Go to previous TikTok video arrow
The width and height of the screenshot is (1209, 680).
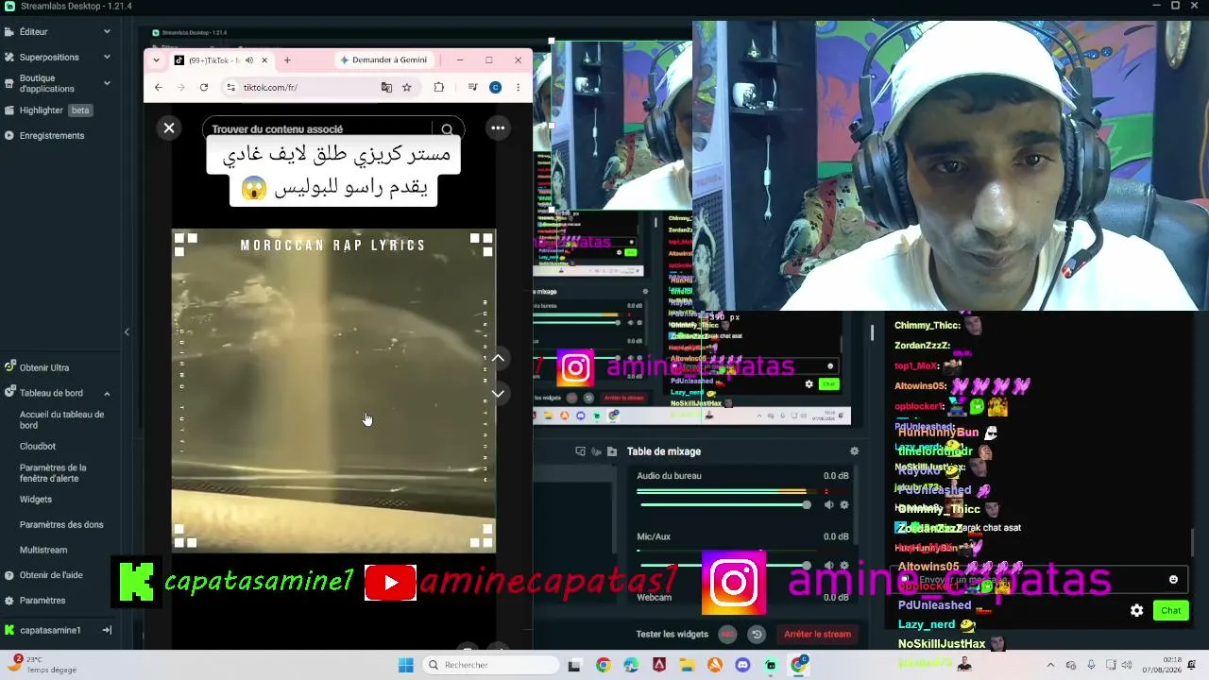click(x=498, y=359)
